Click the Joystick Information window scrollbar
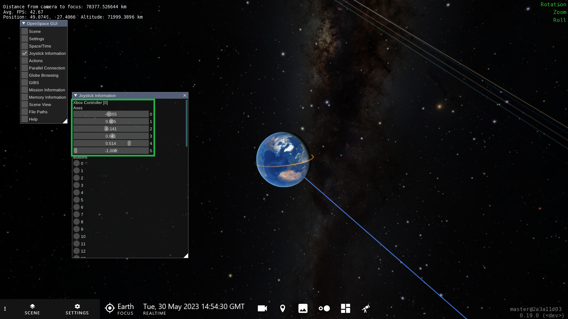 186,123
